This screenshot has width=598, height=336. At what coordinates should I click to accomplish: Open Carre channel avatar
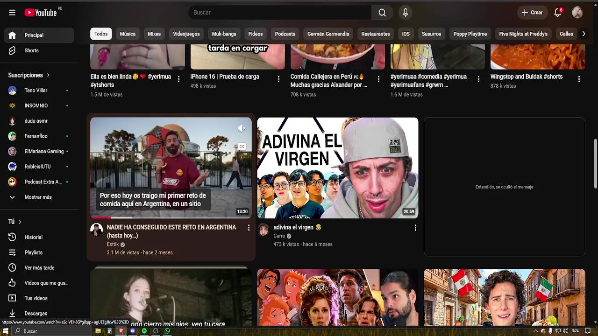263,229
